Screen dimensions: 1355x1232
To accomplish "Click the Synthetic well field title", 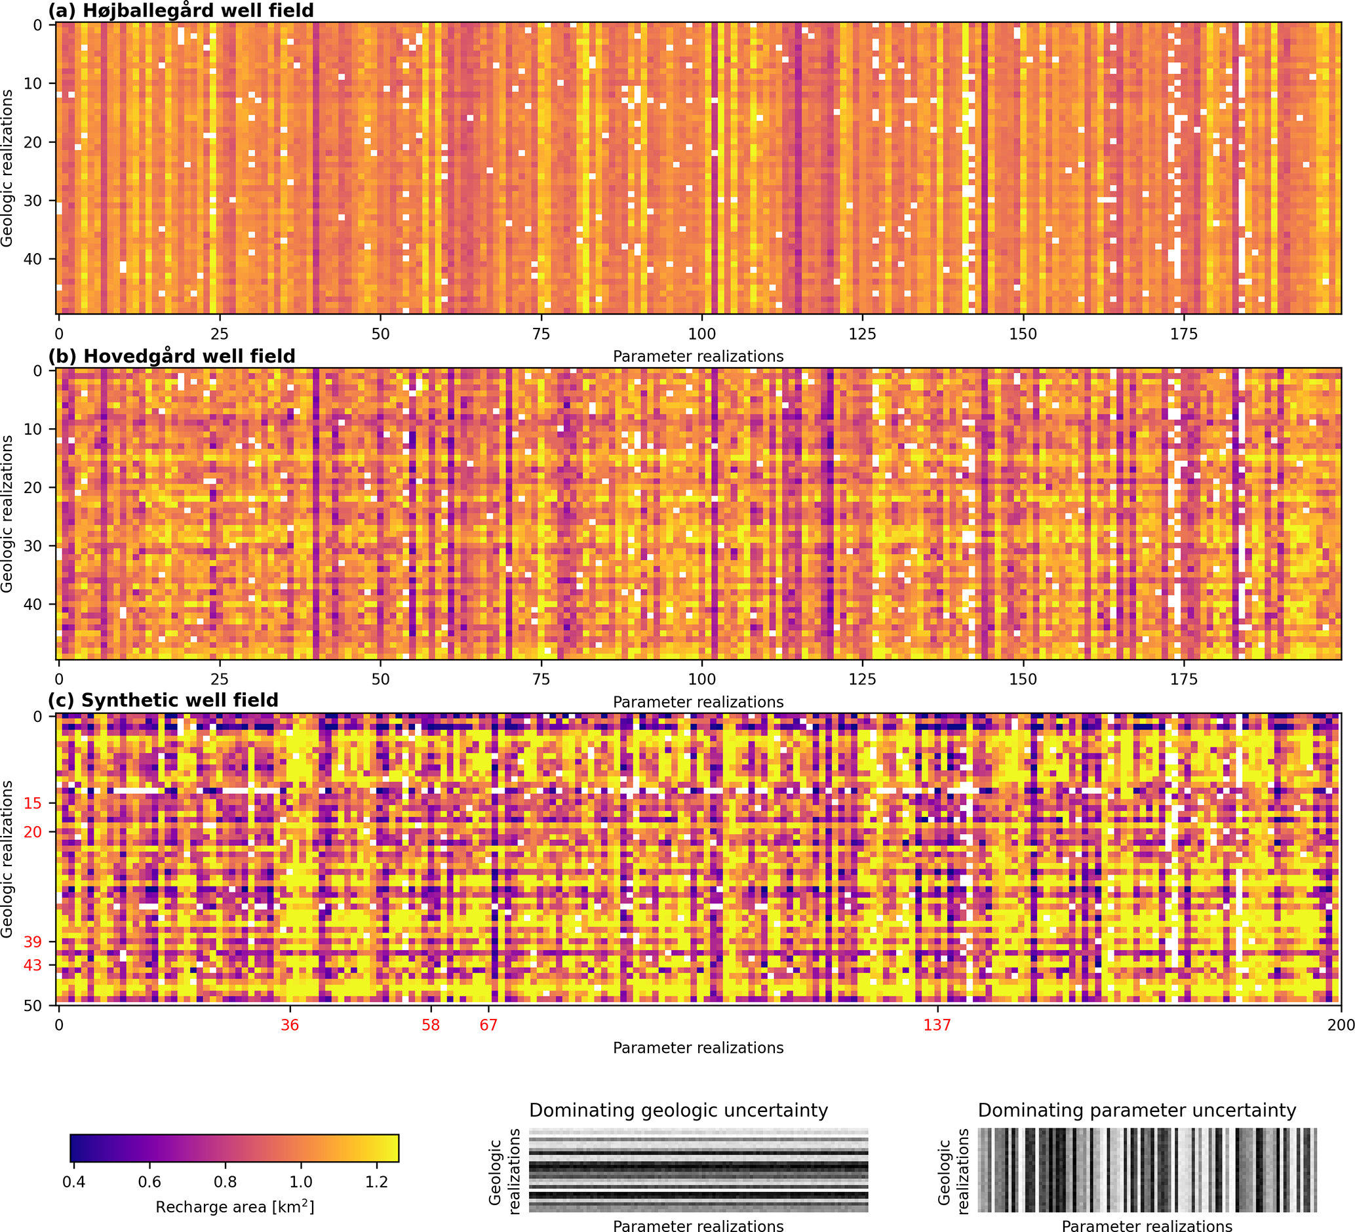I will (163, 700).
